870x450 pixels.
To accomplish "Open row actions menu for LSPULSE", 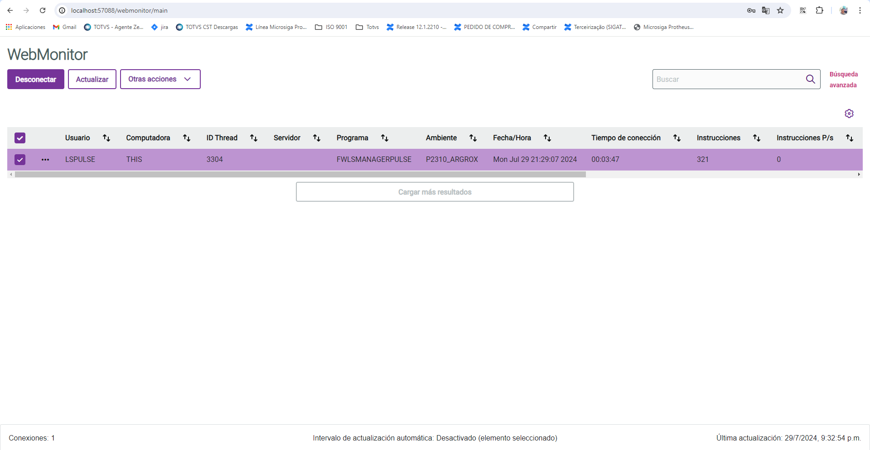I will pyautogui.click(x=45, y=160).
